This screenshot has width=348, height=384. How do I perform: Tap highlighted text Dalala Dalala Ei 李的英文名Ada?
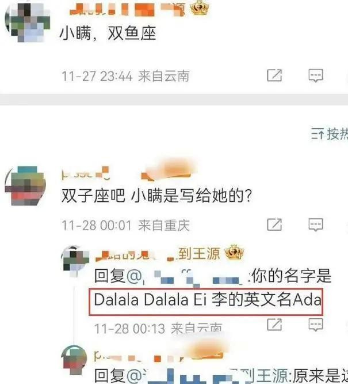point(208,300)
